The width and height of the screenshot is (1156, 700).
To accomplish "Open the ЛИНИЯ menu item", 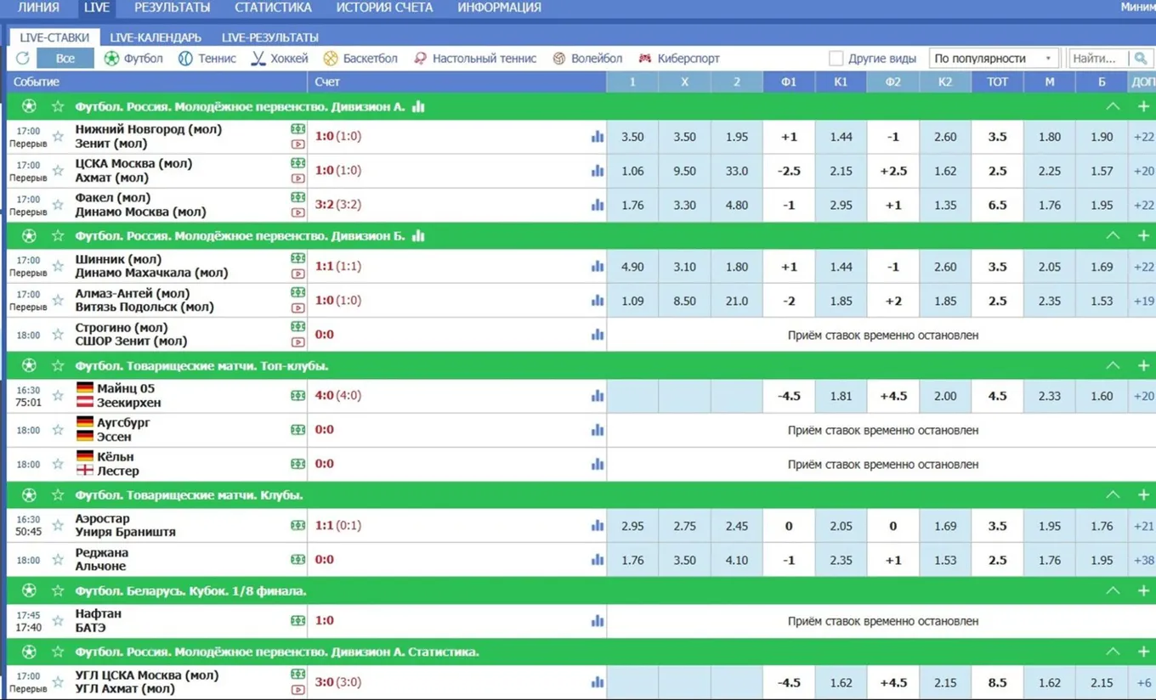I will pyautogui.click(x=38, y=8).
